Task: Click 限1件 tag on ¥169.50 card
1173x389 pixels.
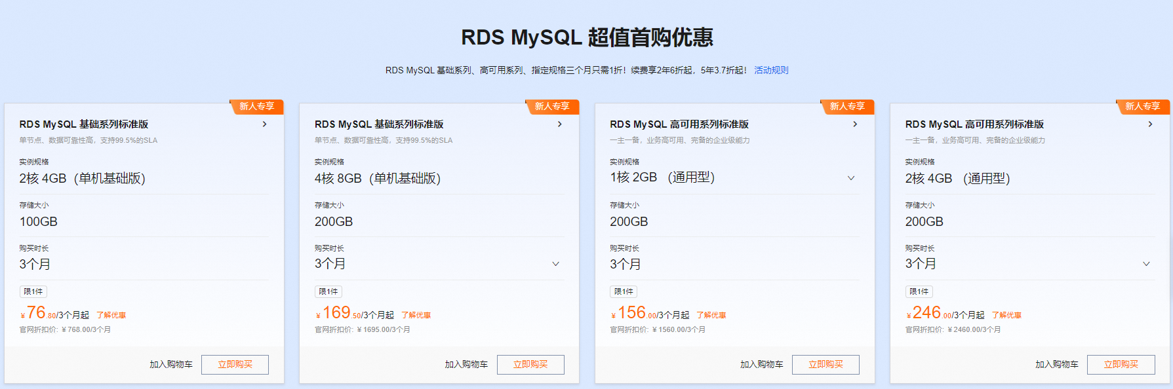Action: pos(328,292)
